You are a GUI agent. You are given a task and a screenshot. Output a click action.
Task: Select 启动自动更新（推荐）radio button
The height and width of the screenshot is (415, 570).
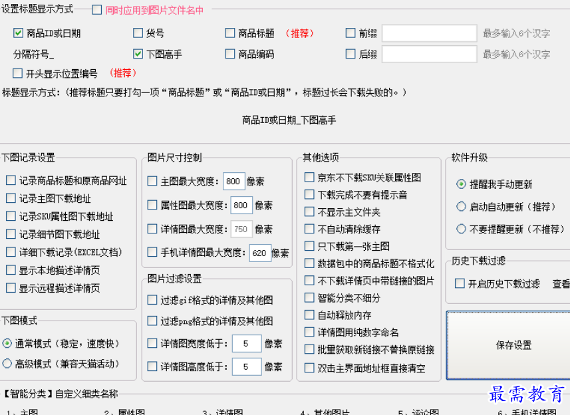pos(461,207)
